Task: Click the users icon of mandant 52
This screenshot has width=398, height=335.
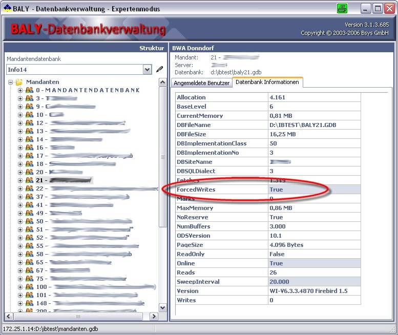Action: 29,238
